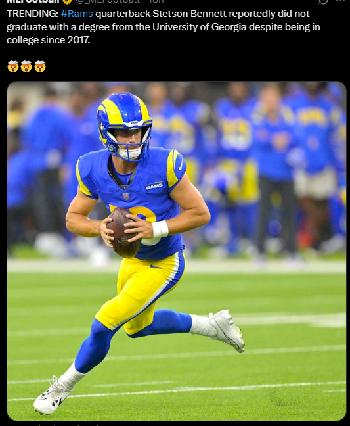
Task: Click 'University of Georgia' in tweet text
Action: coord(200,27)
